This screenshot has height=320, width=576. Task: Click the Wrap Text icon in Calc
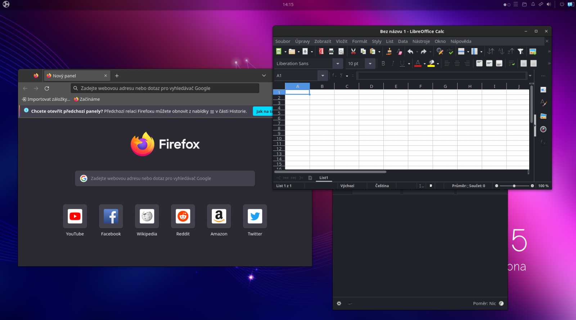tap(512, 64)
